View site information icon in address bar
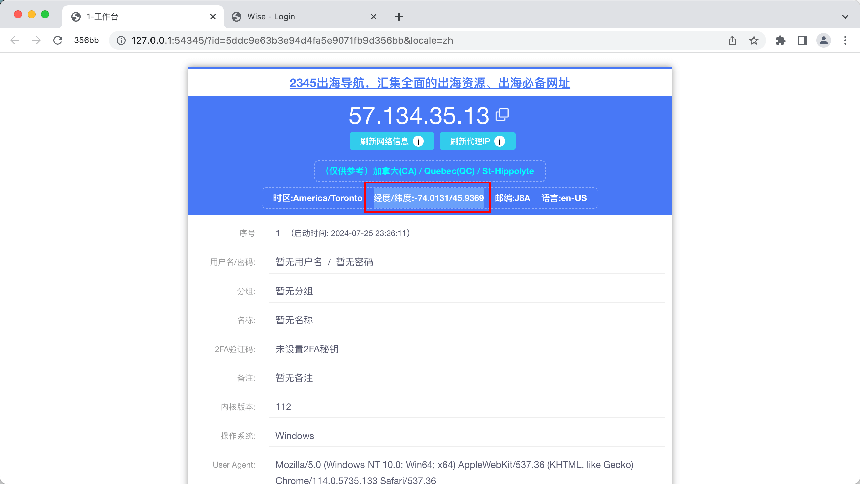Image resolution: width=860 pixels, height=484 pixels. tap(121, 40)
